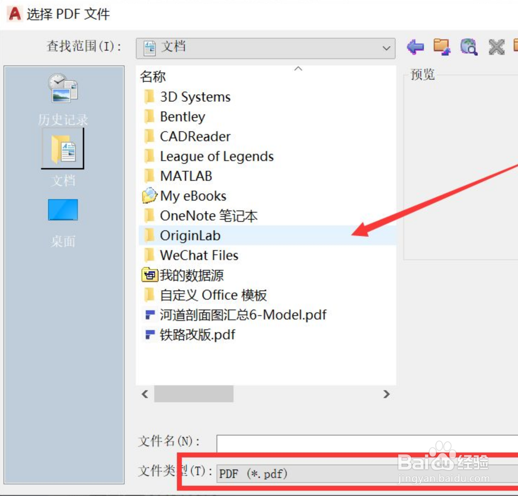Click the blue Back arrow icon
The width and height of the screenshot is (518, 496).
pos(415,47)
